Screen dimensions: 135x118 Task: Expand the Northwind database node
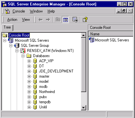pyautogui.click(x=29, y=92)
